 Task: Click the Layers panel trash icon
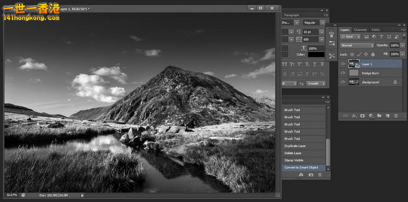(396, 116)
